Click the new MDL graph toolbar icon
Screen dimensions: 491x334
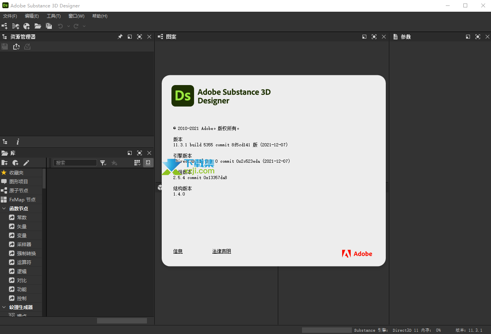16,26
